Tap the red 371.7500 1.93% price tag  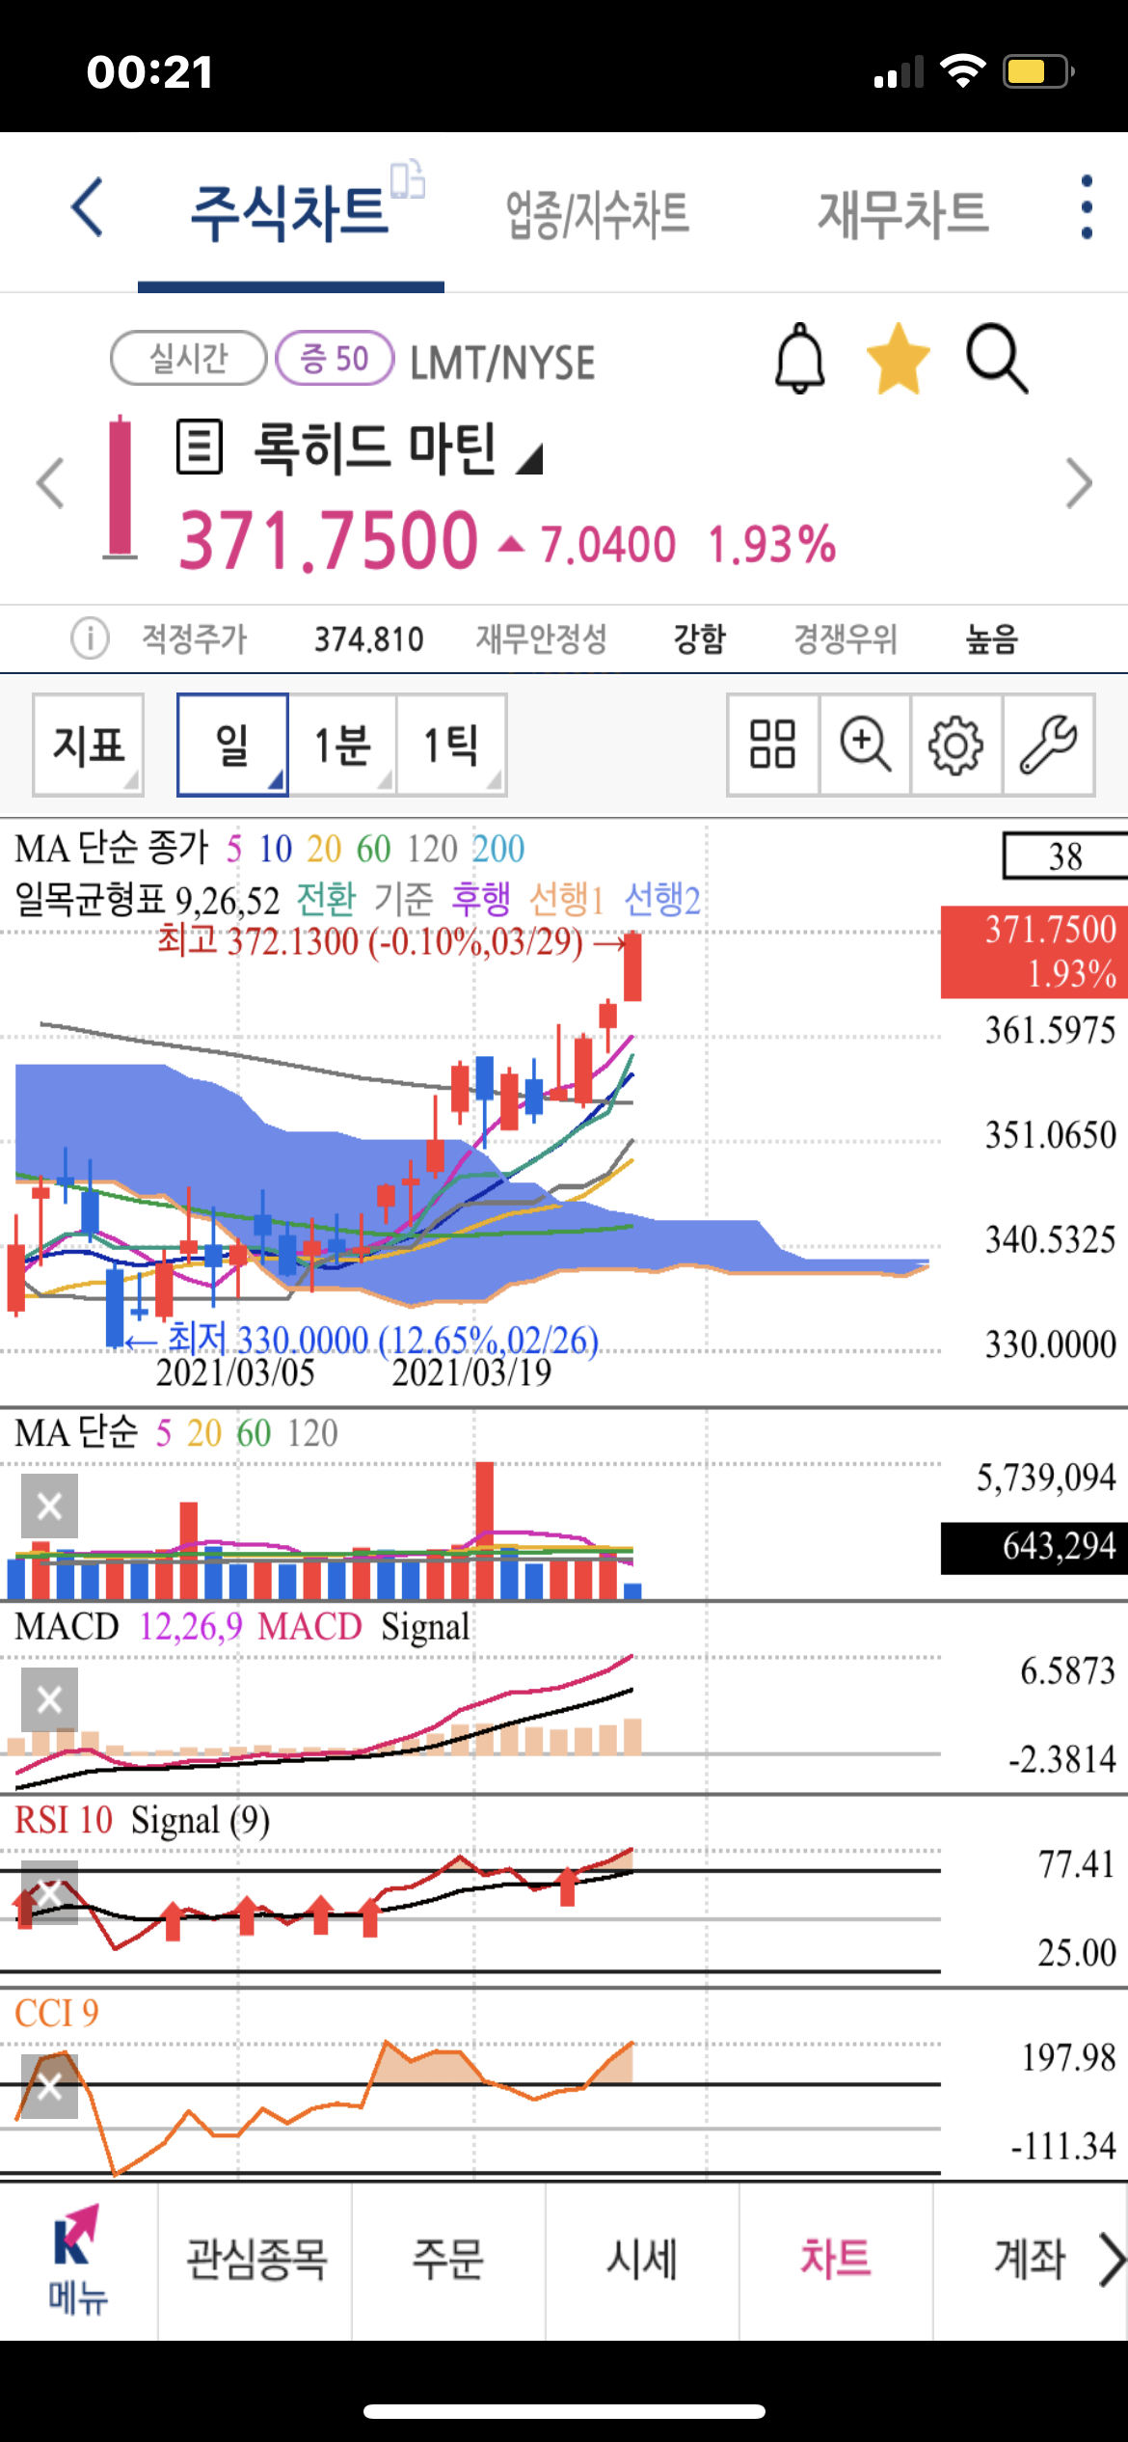pyautogui.click(x=1034, y=952)
